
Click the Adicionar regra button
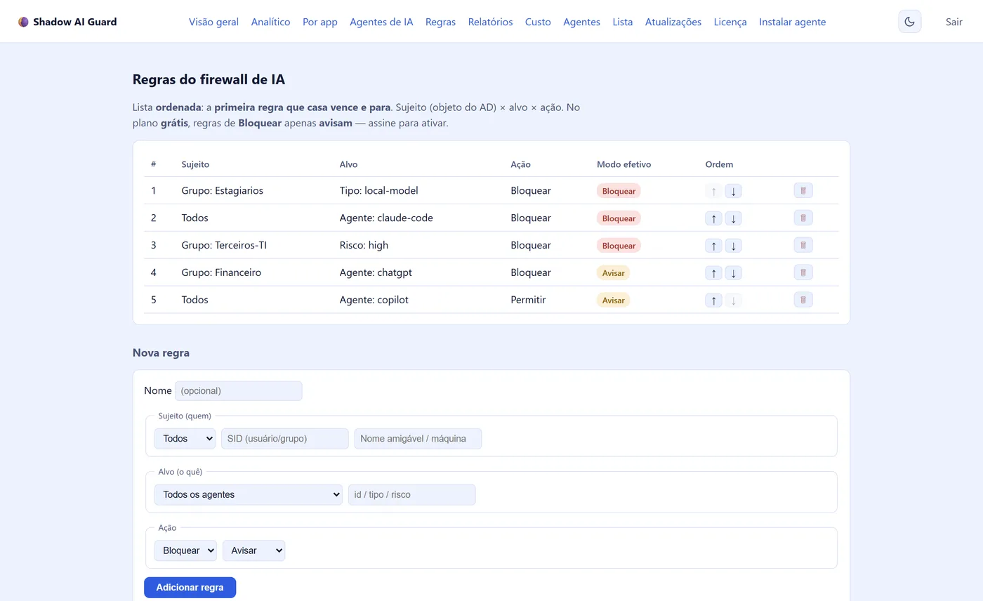coord(190,588)
